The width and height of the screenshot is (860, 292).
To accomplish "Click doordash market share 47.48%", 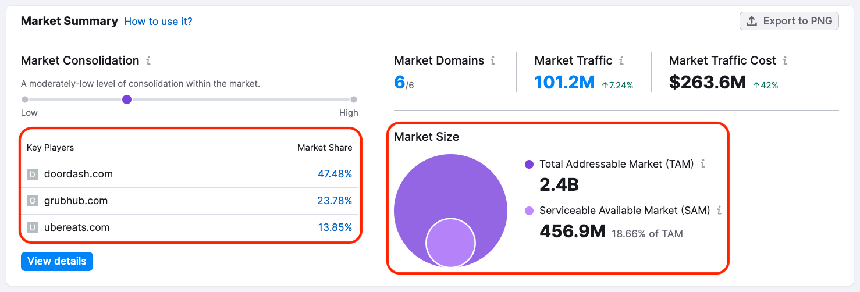I will point(335,174).
